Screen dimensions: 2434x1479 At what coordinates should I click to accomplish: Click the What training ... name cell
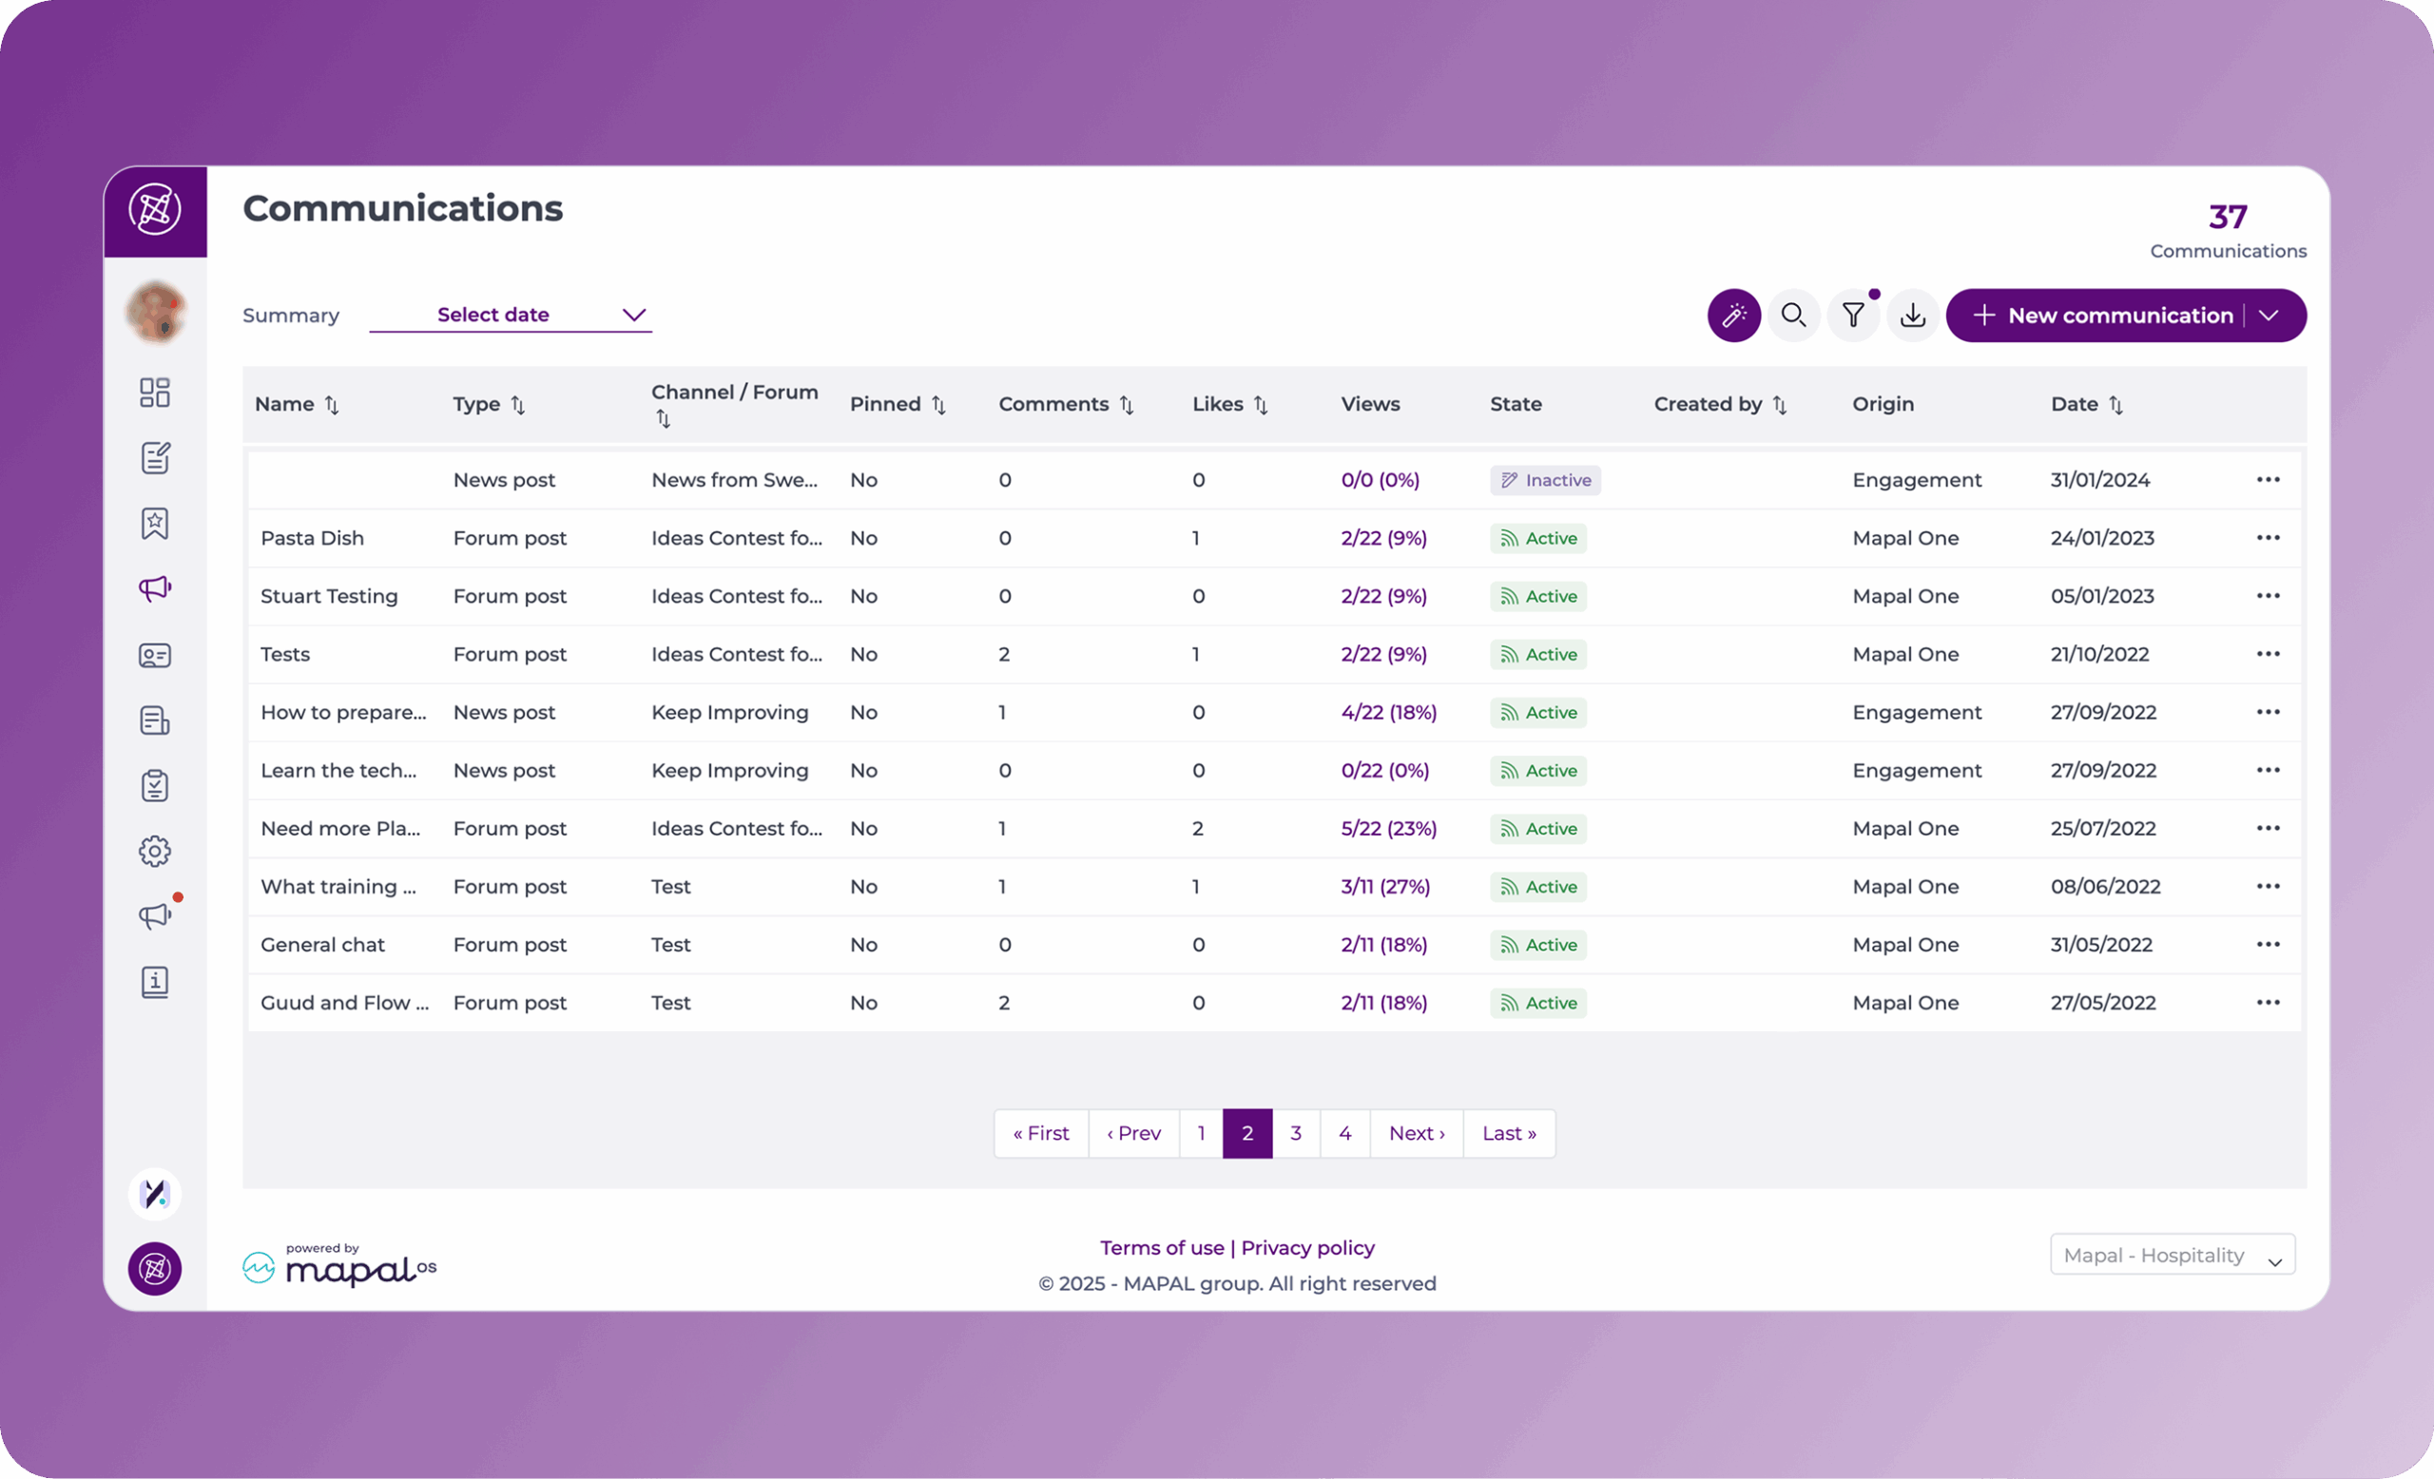tap(338, 886)
